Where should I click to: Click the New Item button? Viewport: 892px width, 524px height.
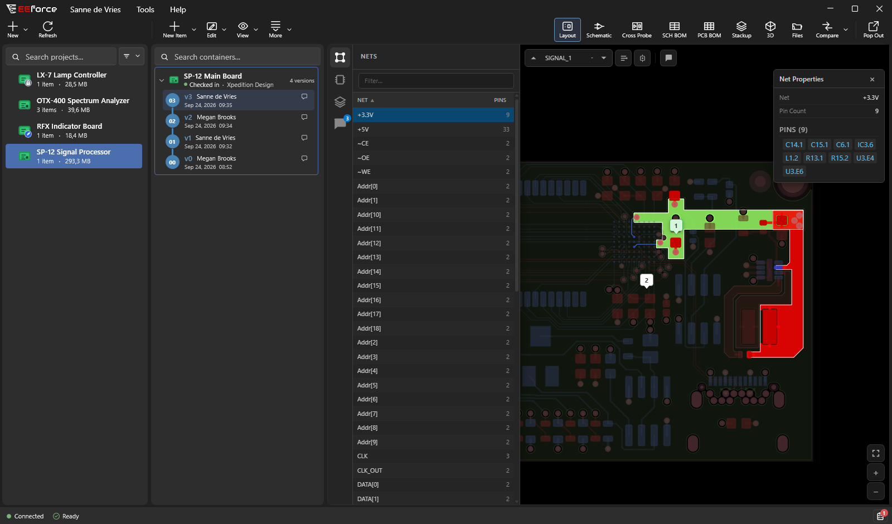174,30
